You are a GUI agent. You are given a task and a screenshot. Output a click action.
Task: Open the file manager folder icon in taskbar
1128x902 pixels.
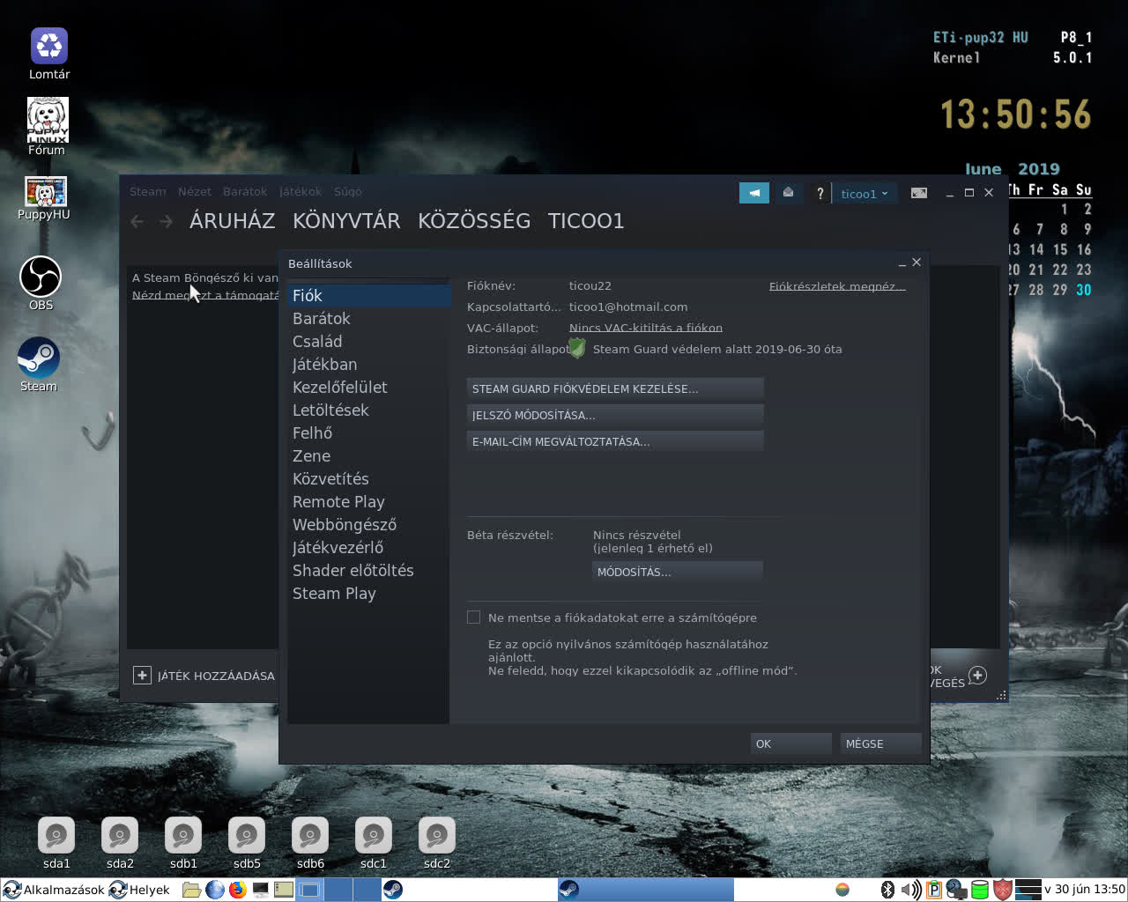coord(191,890)
